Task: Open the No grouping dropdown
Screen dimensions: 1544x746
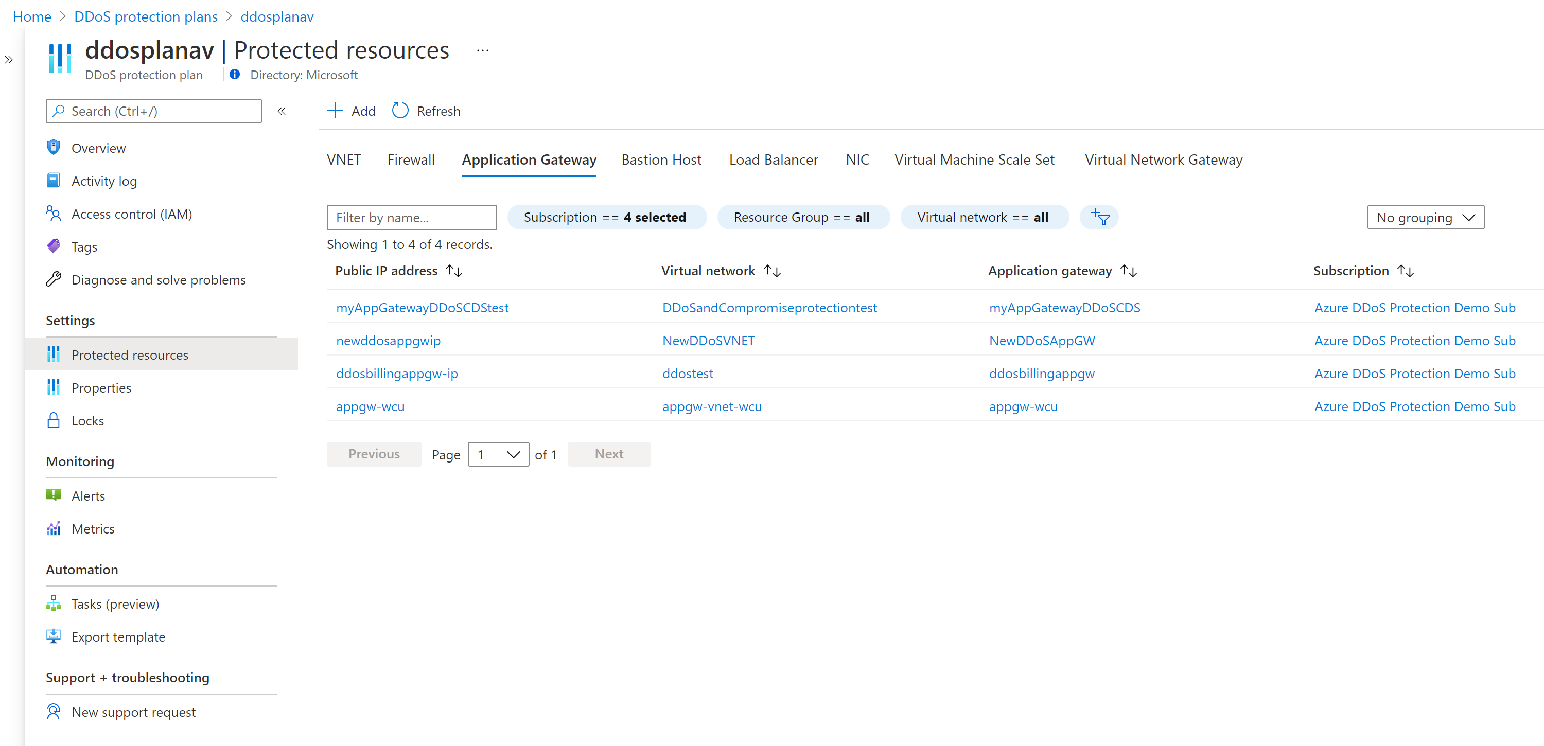Action: tap(1425, 218)
